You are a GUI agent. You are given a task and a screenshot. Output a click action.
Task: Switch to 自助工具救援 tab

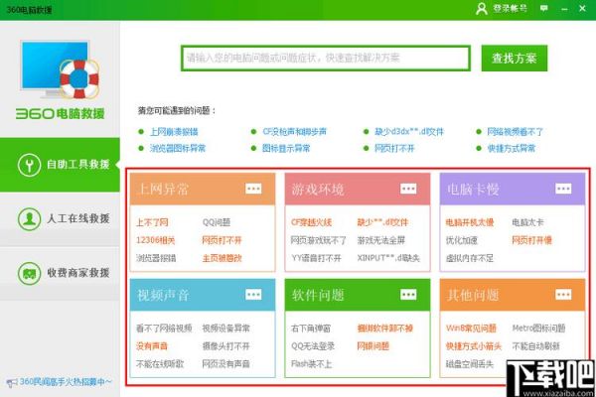[x=60, y=165]
